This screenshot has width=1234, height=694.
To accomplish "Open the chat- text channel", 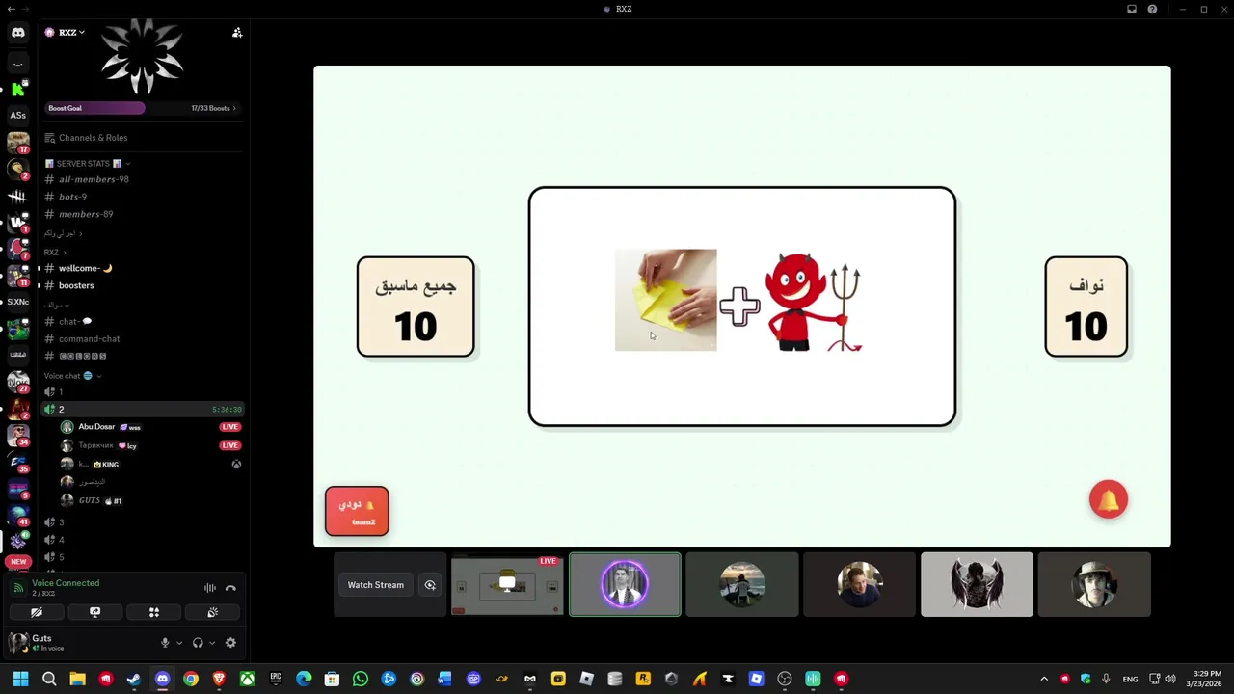I will coord(142,321).
